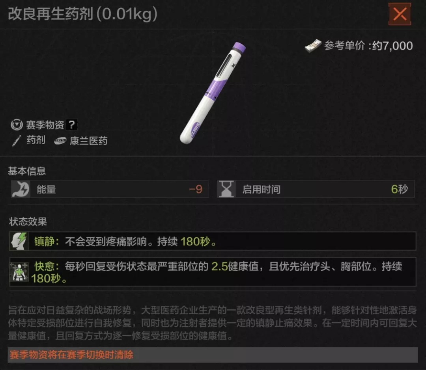This screenshot has width=426, height=370.
Task: Click the 启用时间 6秒 stat row
Action: pos(316,189)
